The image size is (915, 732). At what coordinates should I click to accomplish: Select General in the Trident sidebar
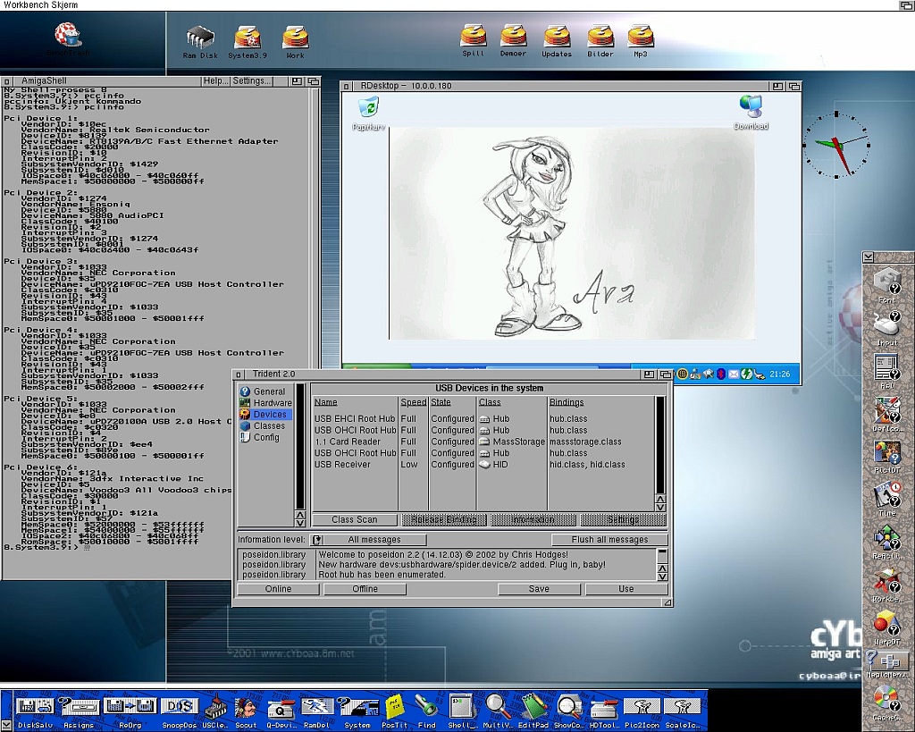coord(269,391)
